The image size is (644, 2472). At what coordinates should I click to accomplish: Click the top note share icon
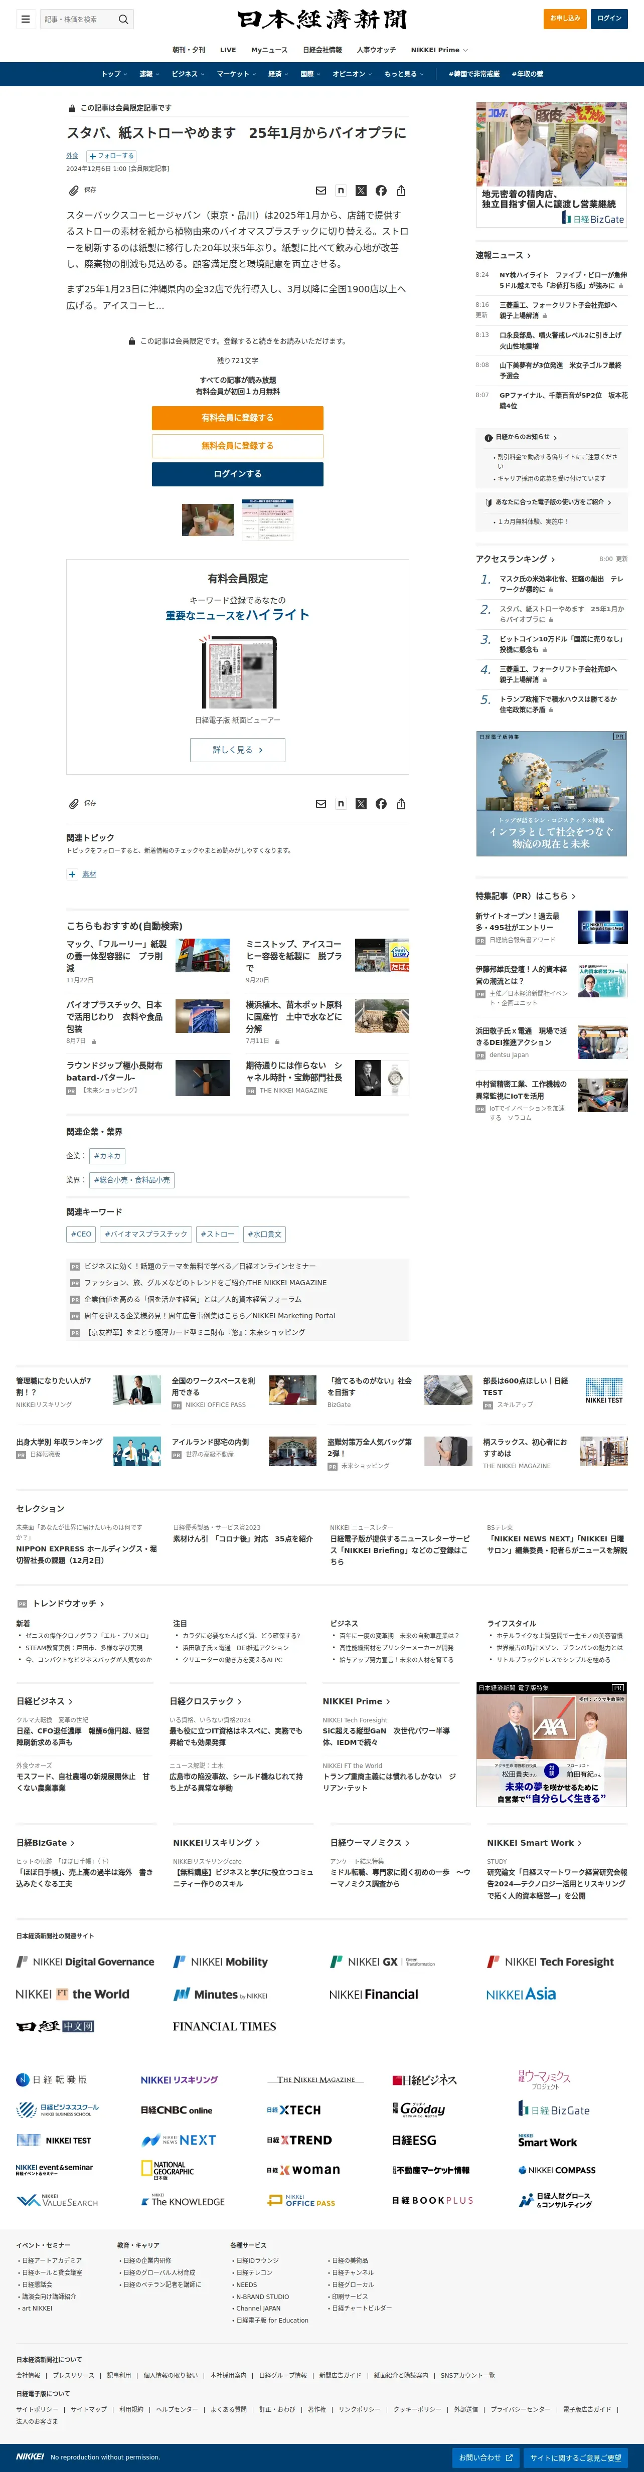tap(341, 191)
